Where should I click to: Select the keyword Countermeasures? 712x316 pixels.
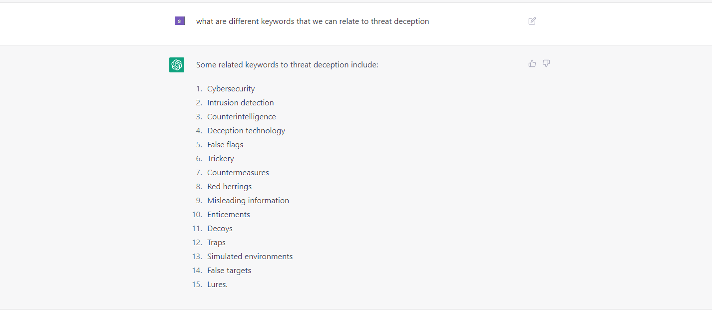point(238,172)
